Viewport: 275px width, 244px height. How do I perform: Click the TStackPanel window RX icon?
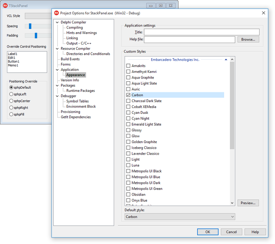click(x=5, y=6)
